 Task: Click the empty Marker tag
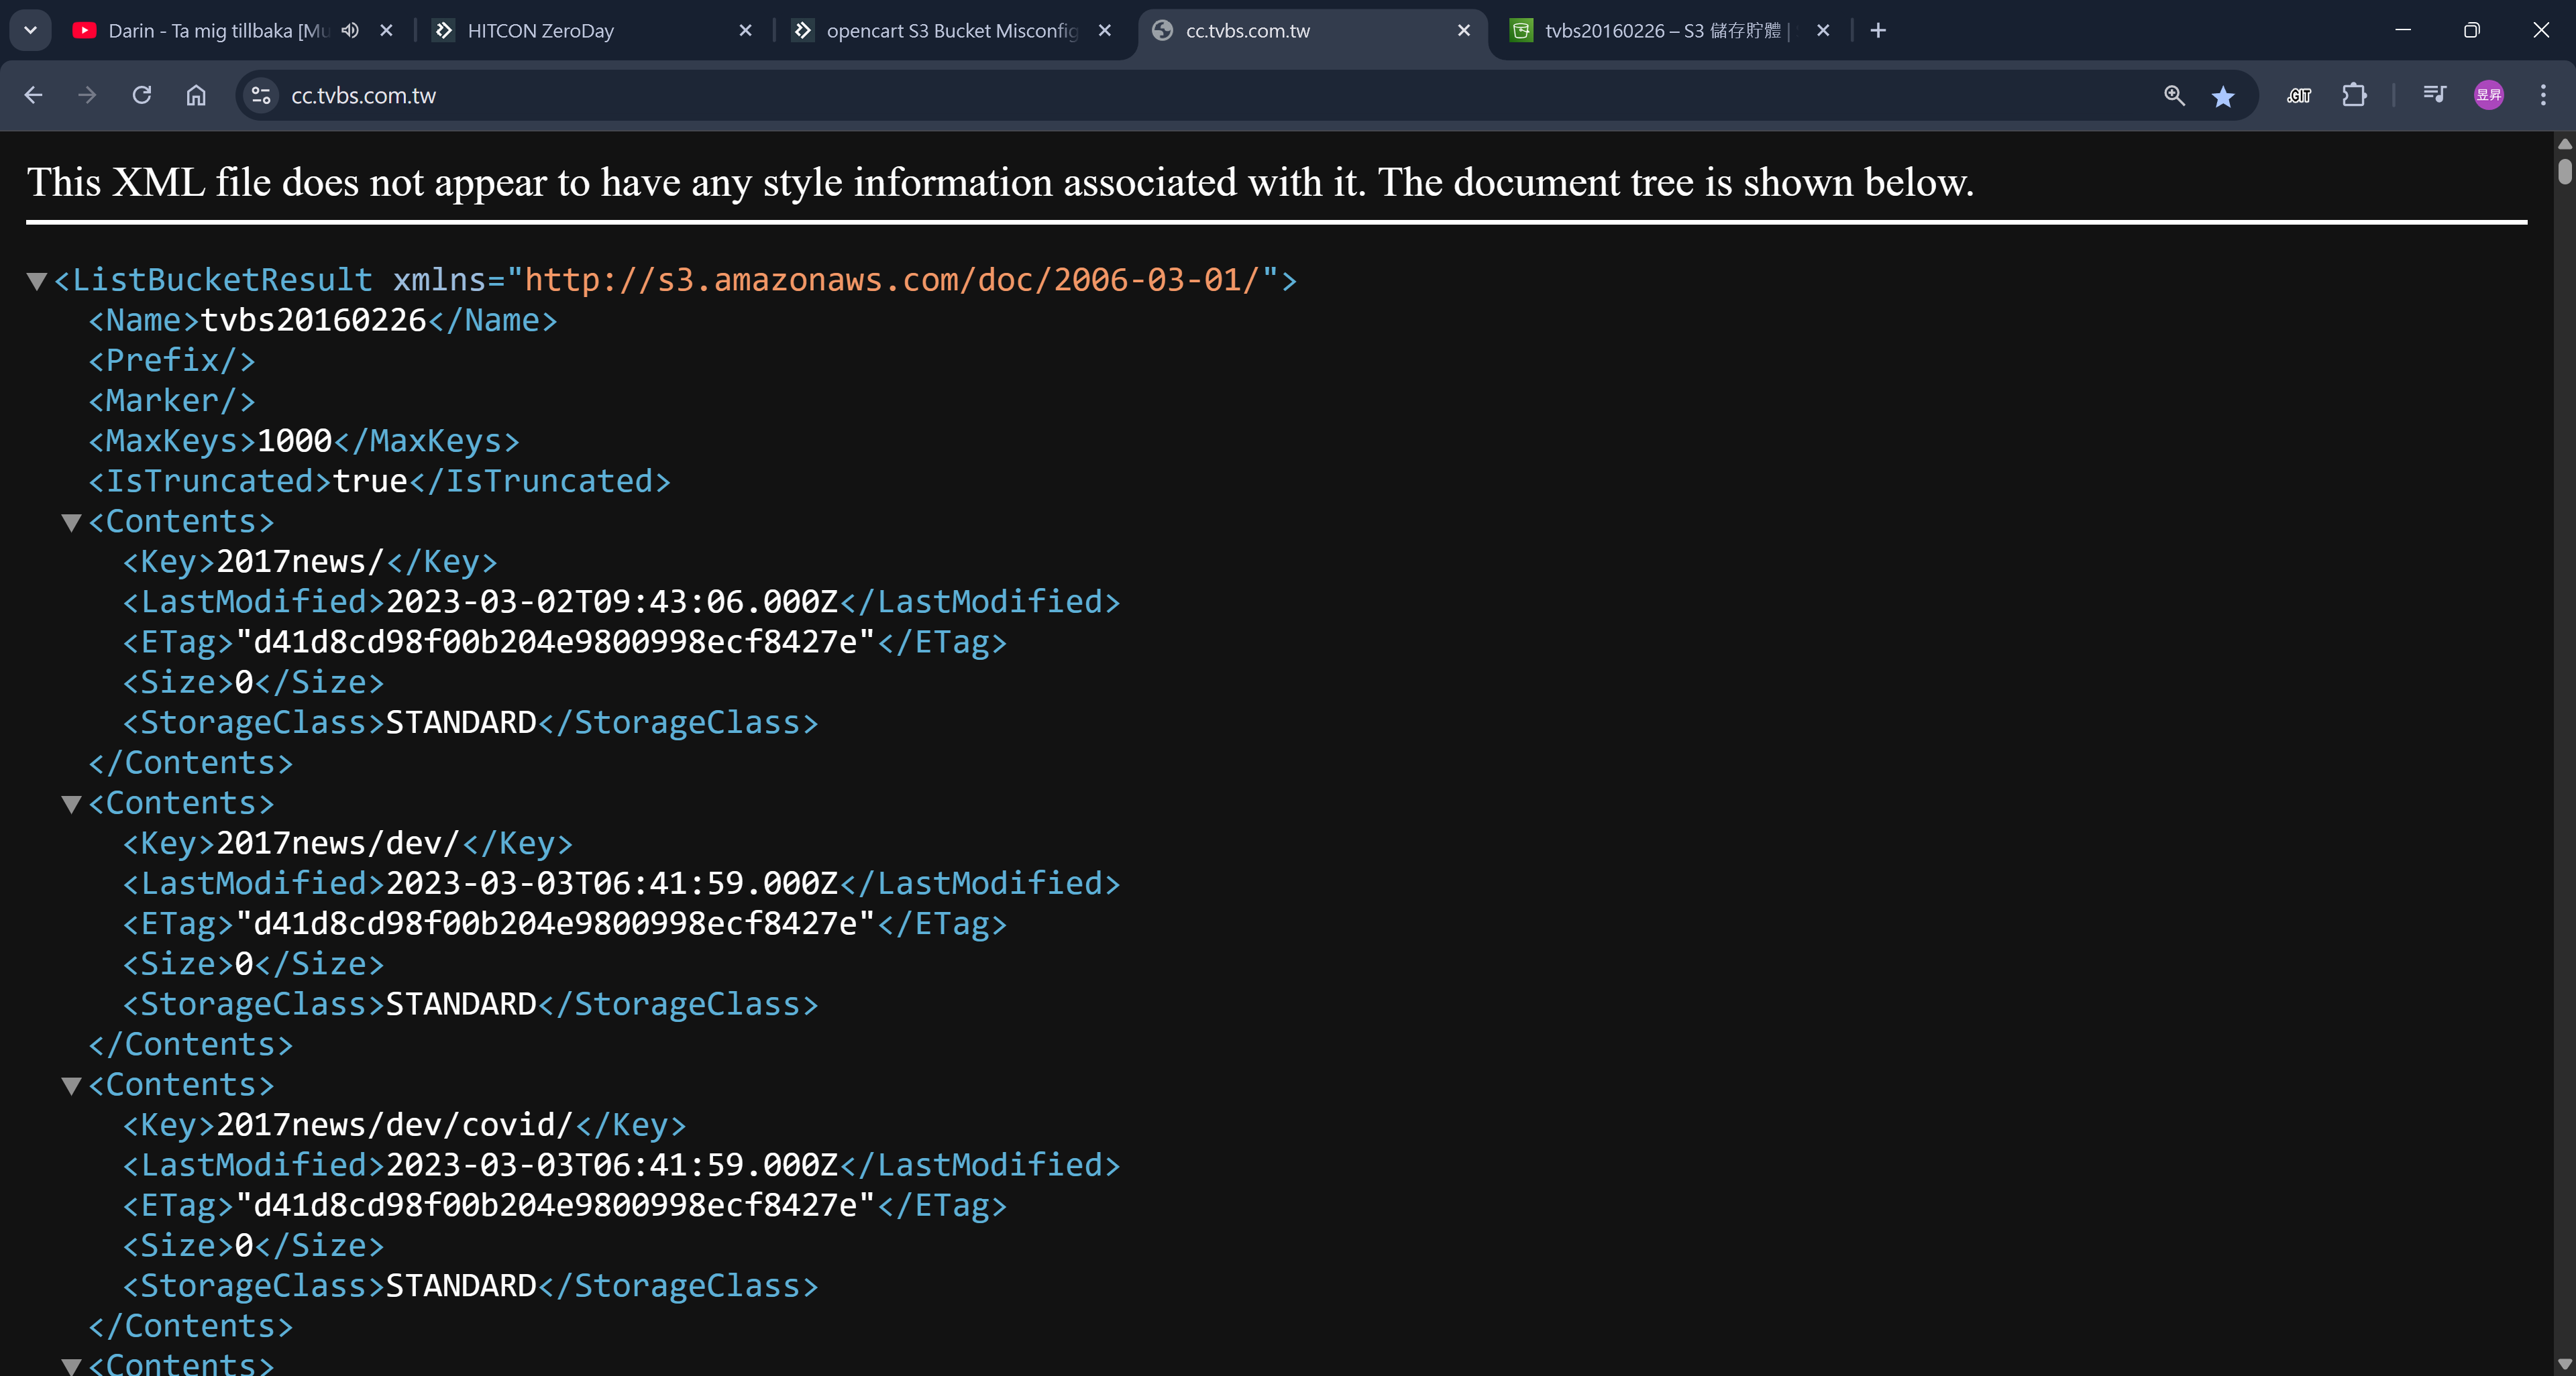pyautogui.click(x=172, y=401)
